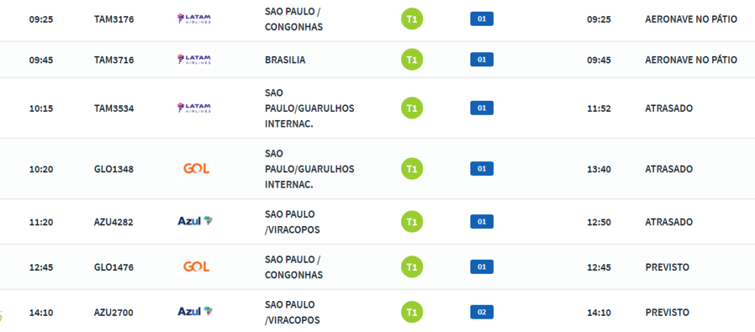The height and width of the screenshot is (332, 755).
Task: Click the LATAM logo for flight TAM3176
Action: (x=194, y=19)
